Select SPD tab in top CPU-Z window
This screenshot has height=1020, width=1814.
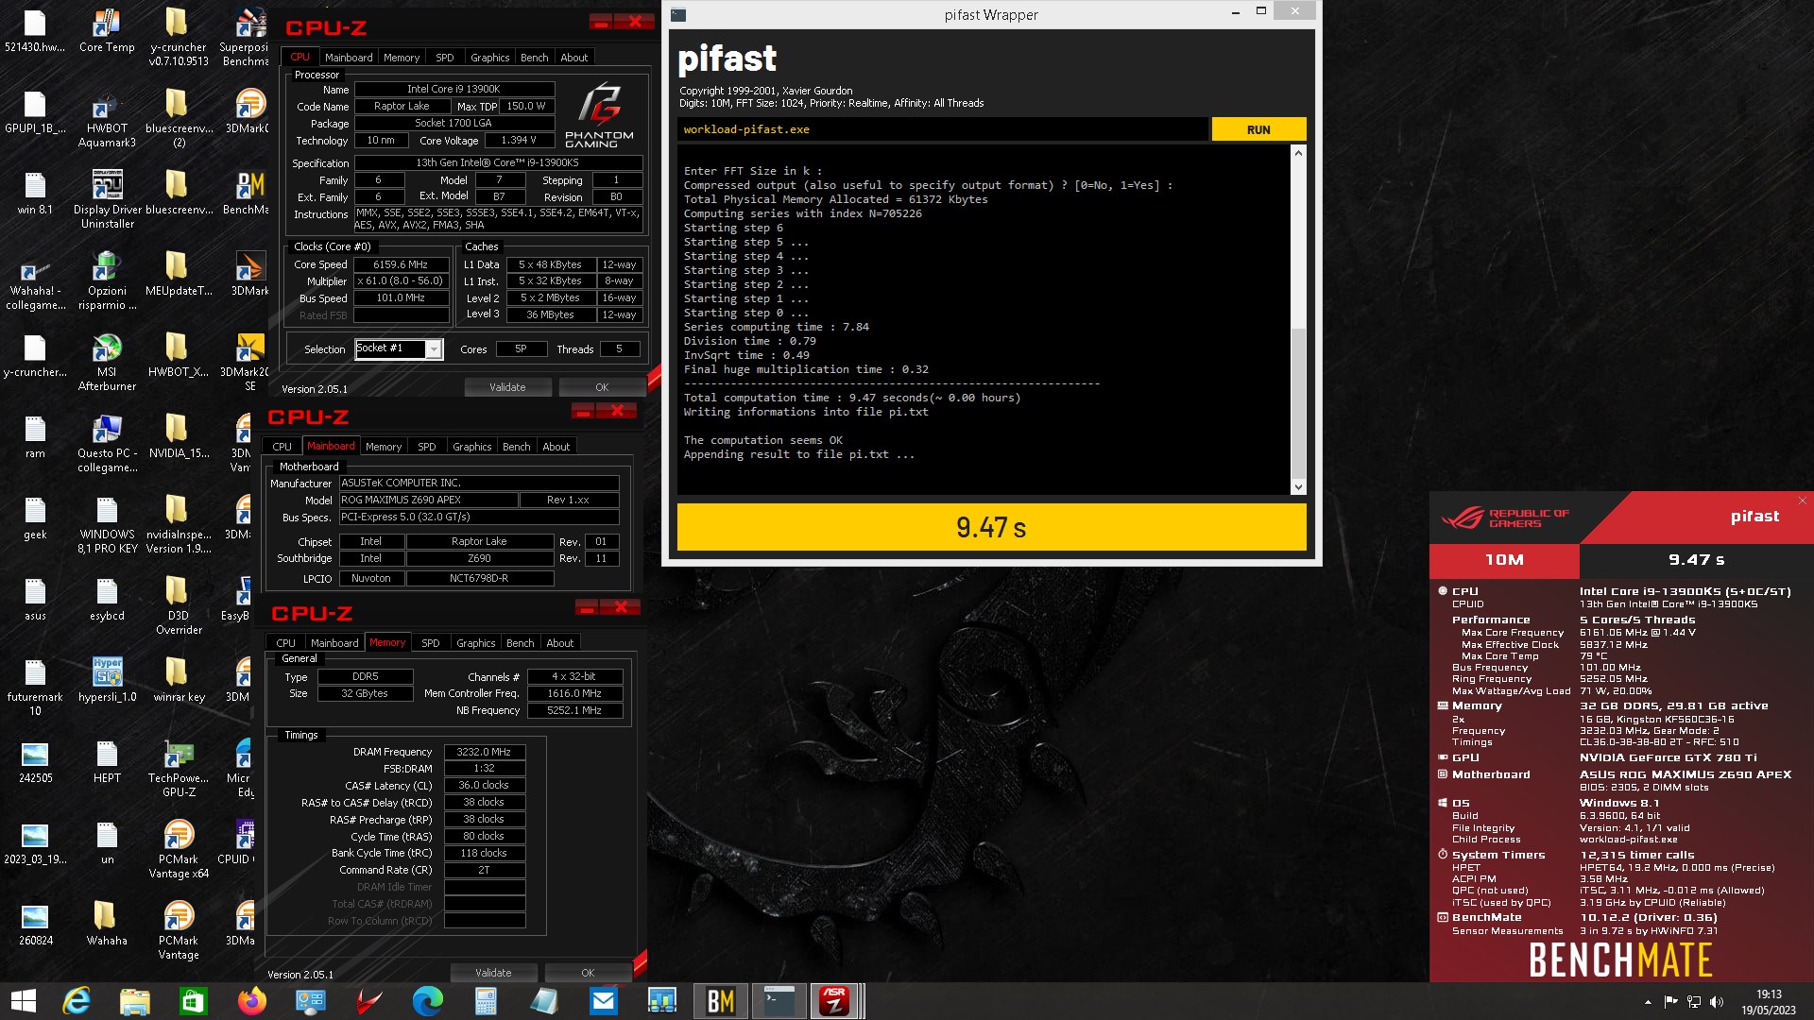pyautogui.click(x=444, y=58)
